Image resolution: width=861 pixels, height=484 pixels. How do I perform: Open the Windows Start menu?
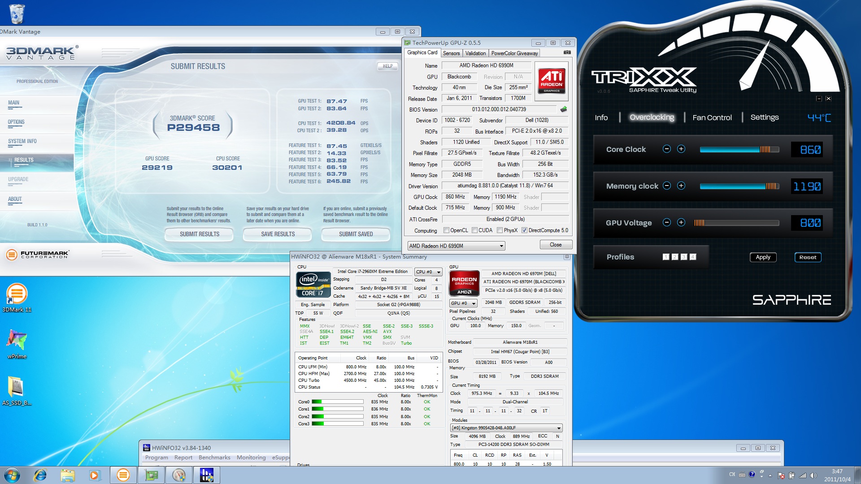tap(12, 475)
